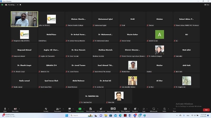This screenshot has height=118, width=211.
Task: Open the Reactions menu
Action: [x=135, y=109]
